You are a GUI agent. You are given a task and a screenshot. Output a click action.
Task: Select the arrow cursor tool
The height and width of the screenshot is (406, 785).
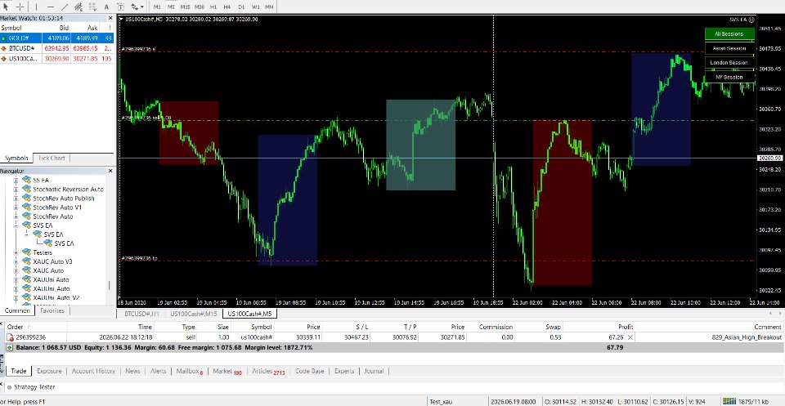pyautogui.click(x=6, y=7)
